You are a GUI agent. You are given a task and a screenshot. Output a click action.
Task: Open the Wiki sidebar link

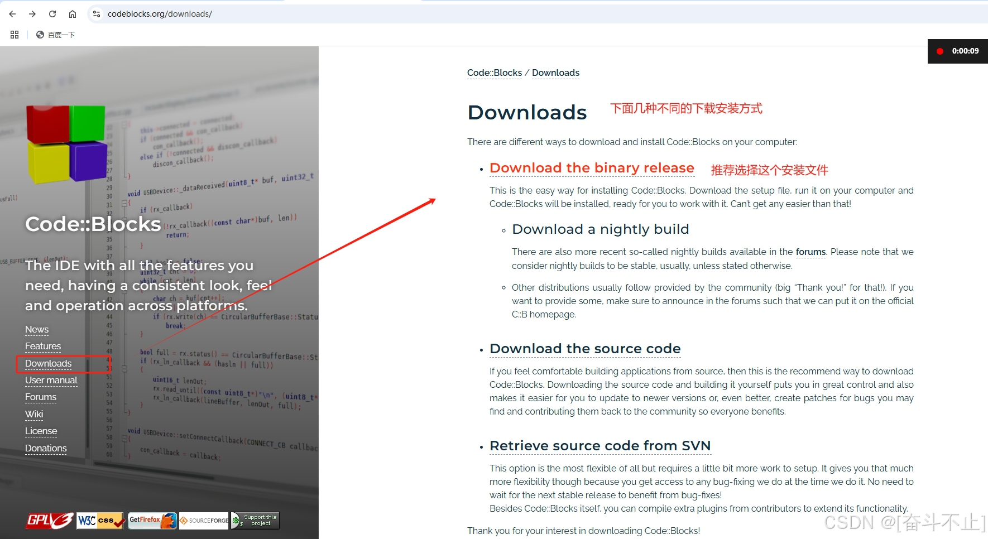[x=34, y=415]
